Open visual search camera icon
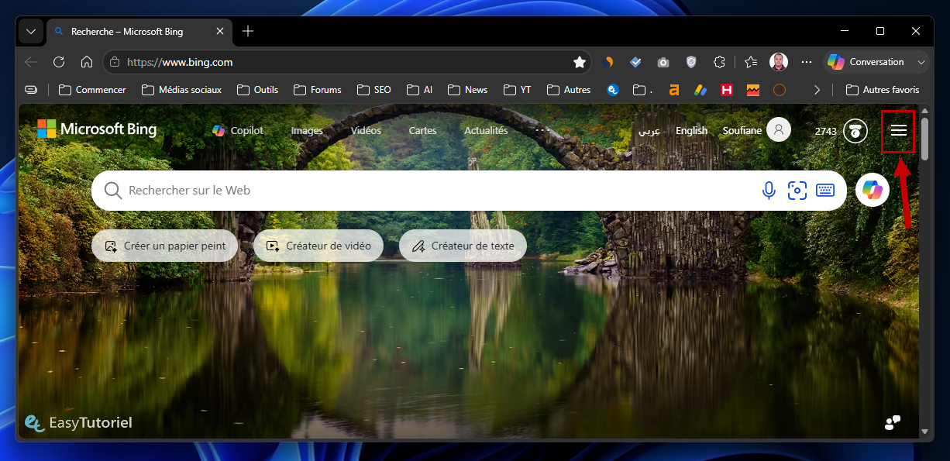This screenshot has height=461, width=950. (797, 191)
